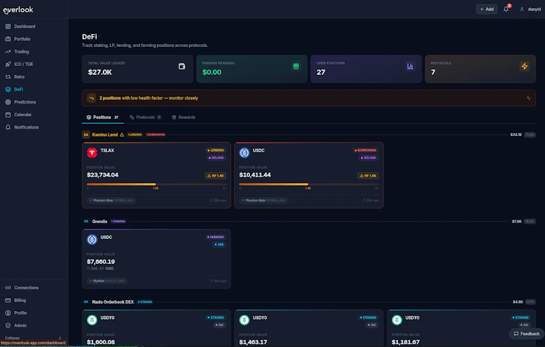The width and height of the screenshot is (545, 347).
Task: Click the USDT0 card worth $1,463.17
Action: 309,328
